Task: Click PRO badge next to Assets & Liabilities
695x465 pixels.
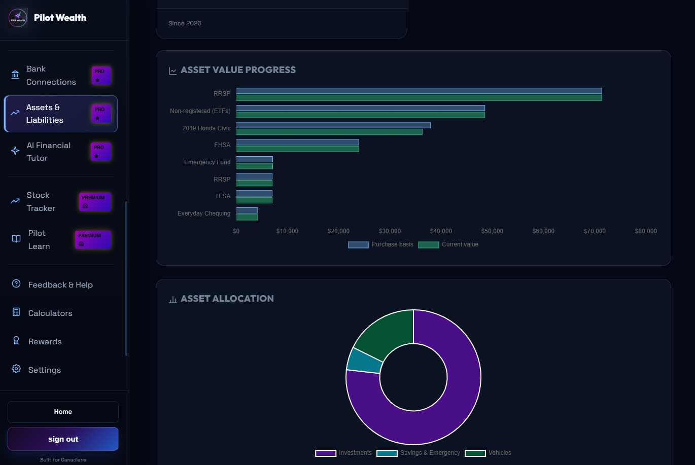Action: point(101,114)
